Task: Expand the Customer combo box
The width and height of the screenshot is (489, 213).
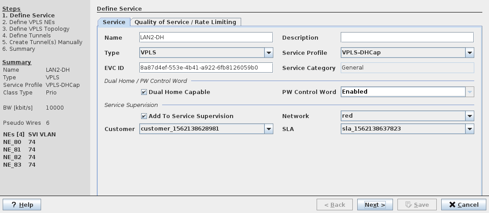Action: tap(268, 129)
